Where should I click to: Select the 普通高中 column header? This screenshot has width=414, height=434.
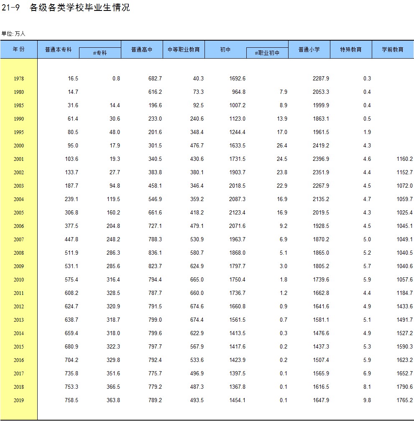pyautogui.click(x=142, y=49)
